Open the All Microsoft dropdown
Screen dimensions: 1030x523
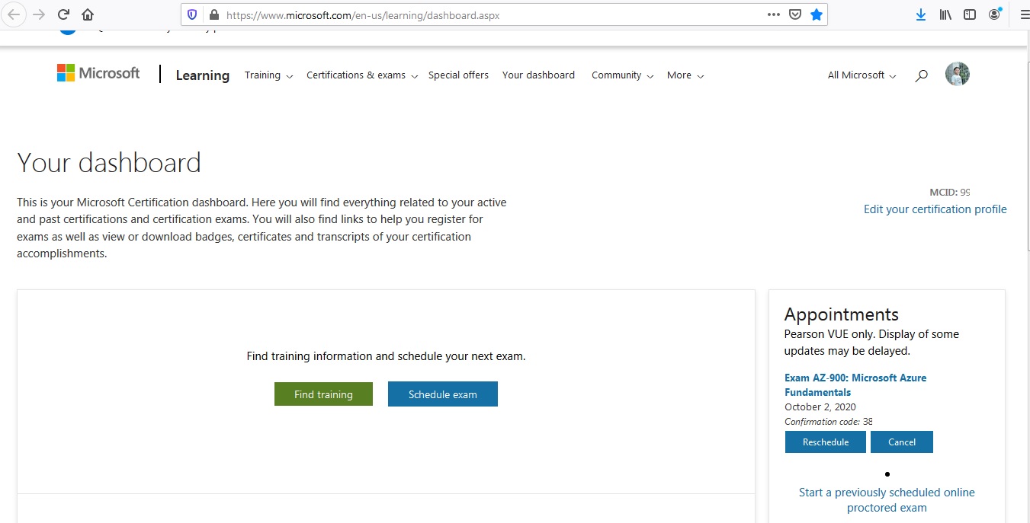coord(860,75)
